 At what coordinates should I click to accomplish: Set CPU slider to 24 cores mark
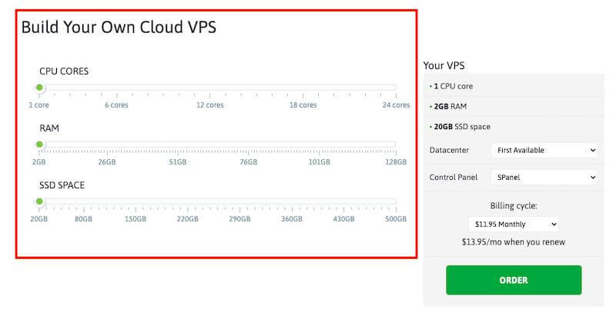tap(395, 88)
